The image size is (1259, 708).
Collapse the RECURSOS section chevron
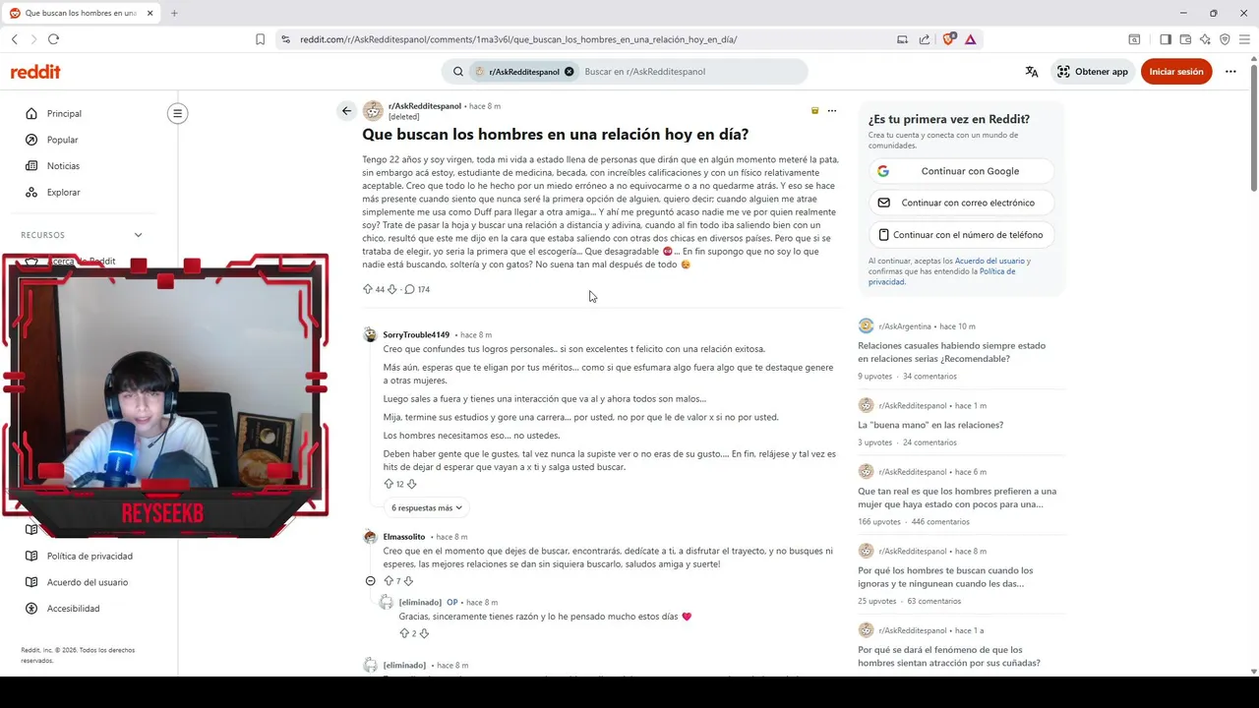pos(138,235)
